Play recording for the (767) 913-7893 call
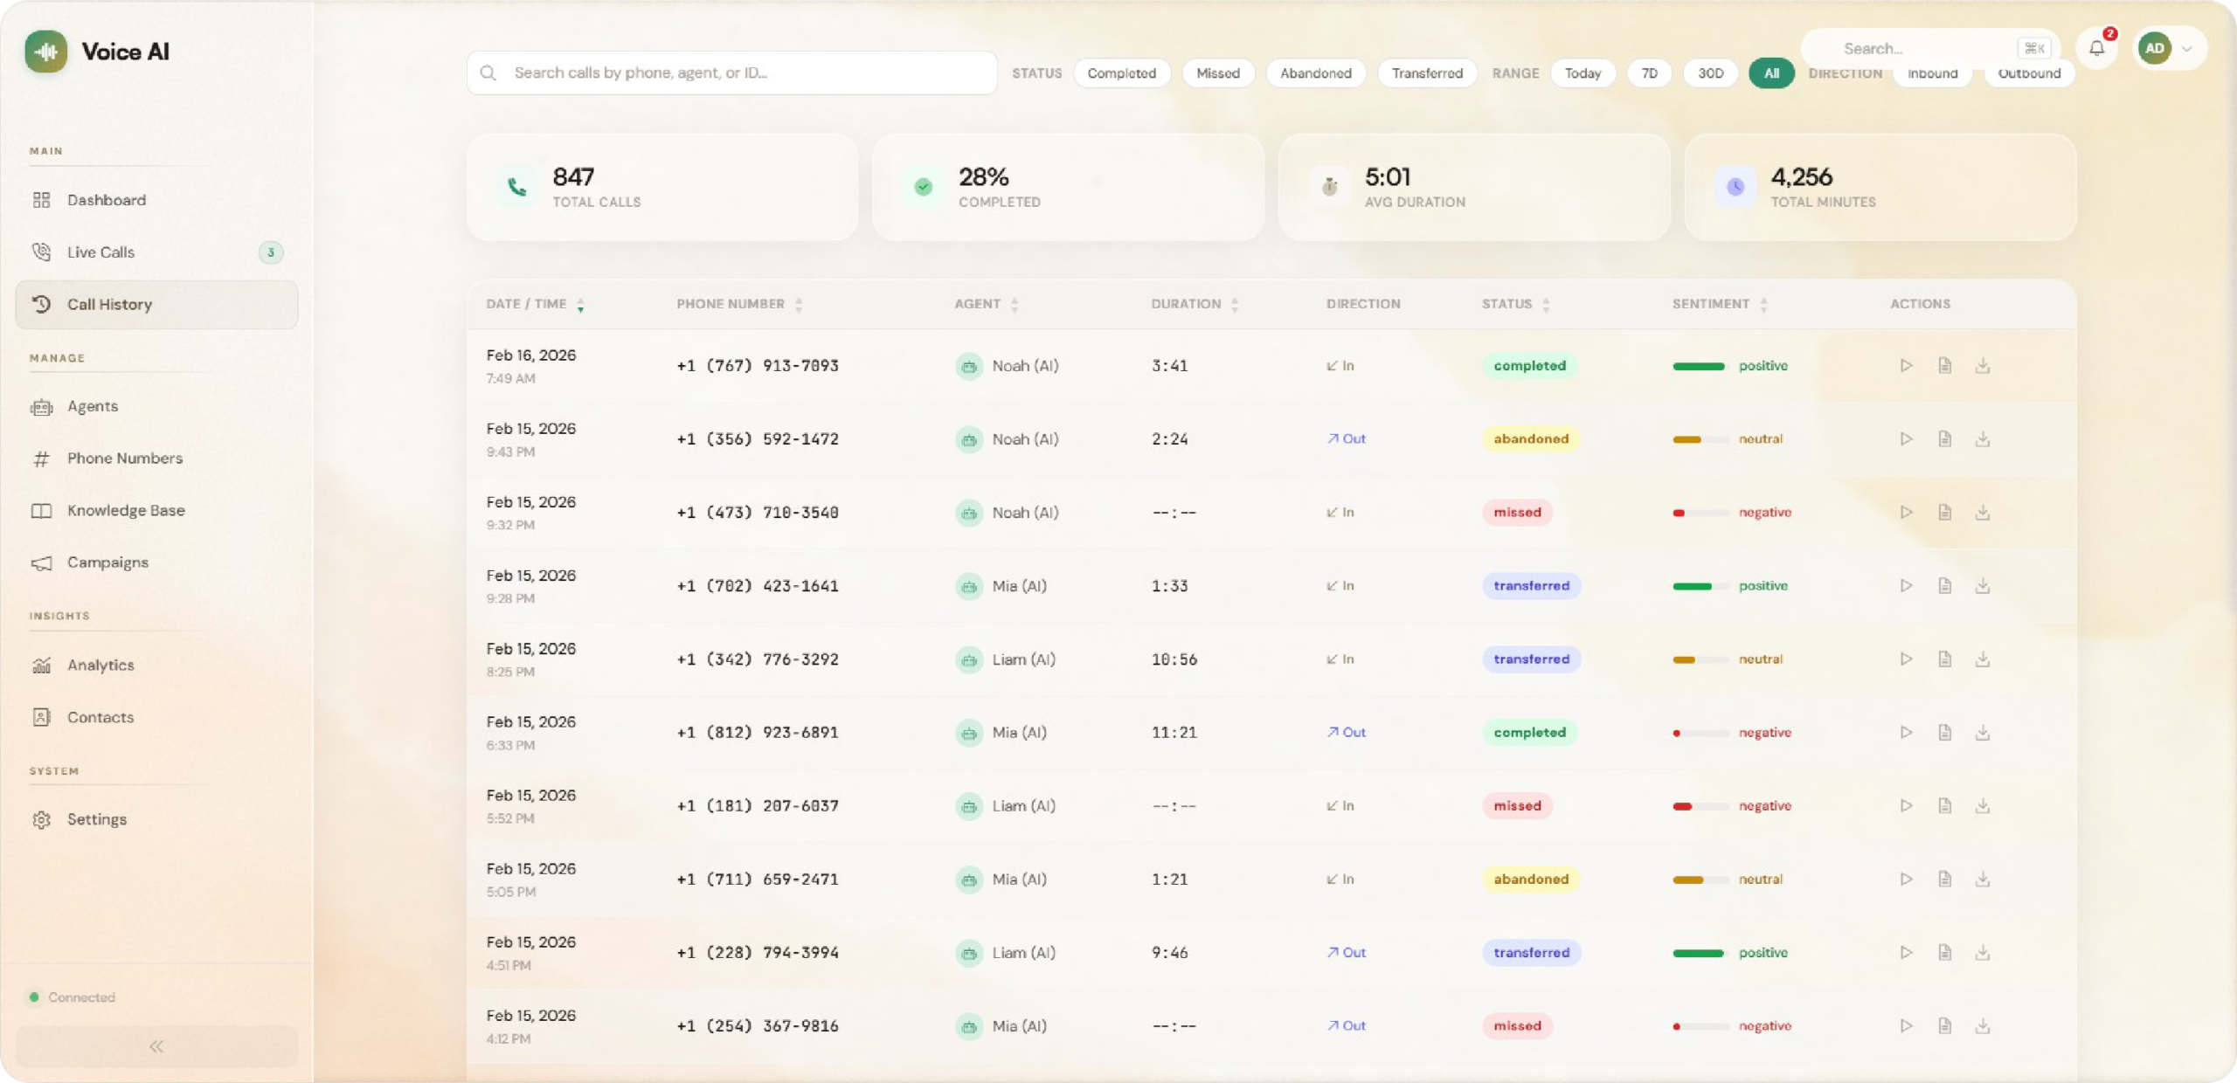 tap(1906, 365)
